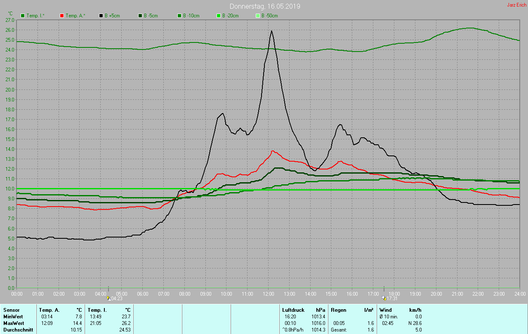Select the Temp. A. average "10.15"
Viewport: 528px width, 334px height.
(x=76, y=330)
